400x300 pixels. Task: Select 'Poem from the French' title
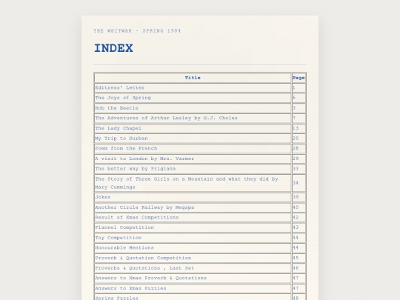click(193, 148)
